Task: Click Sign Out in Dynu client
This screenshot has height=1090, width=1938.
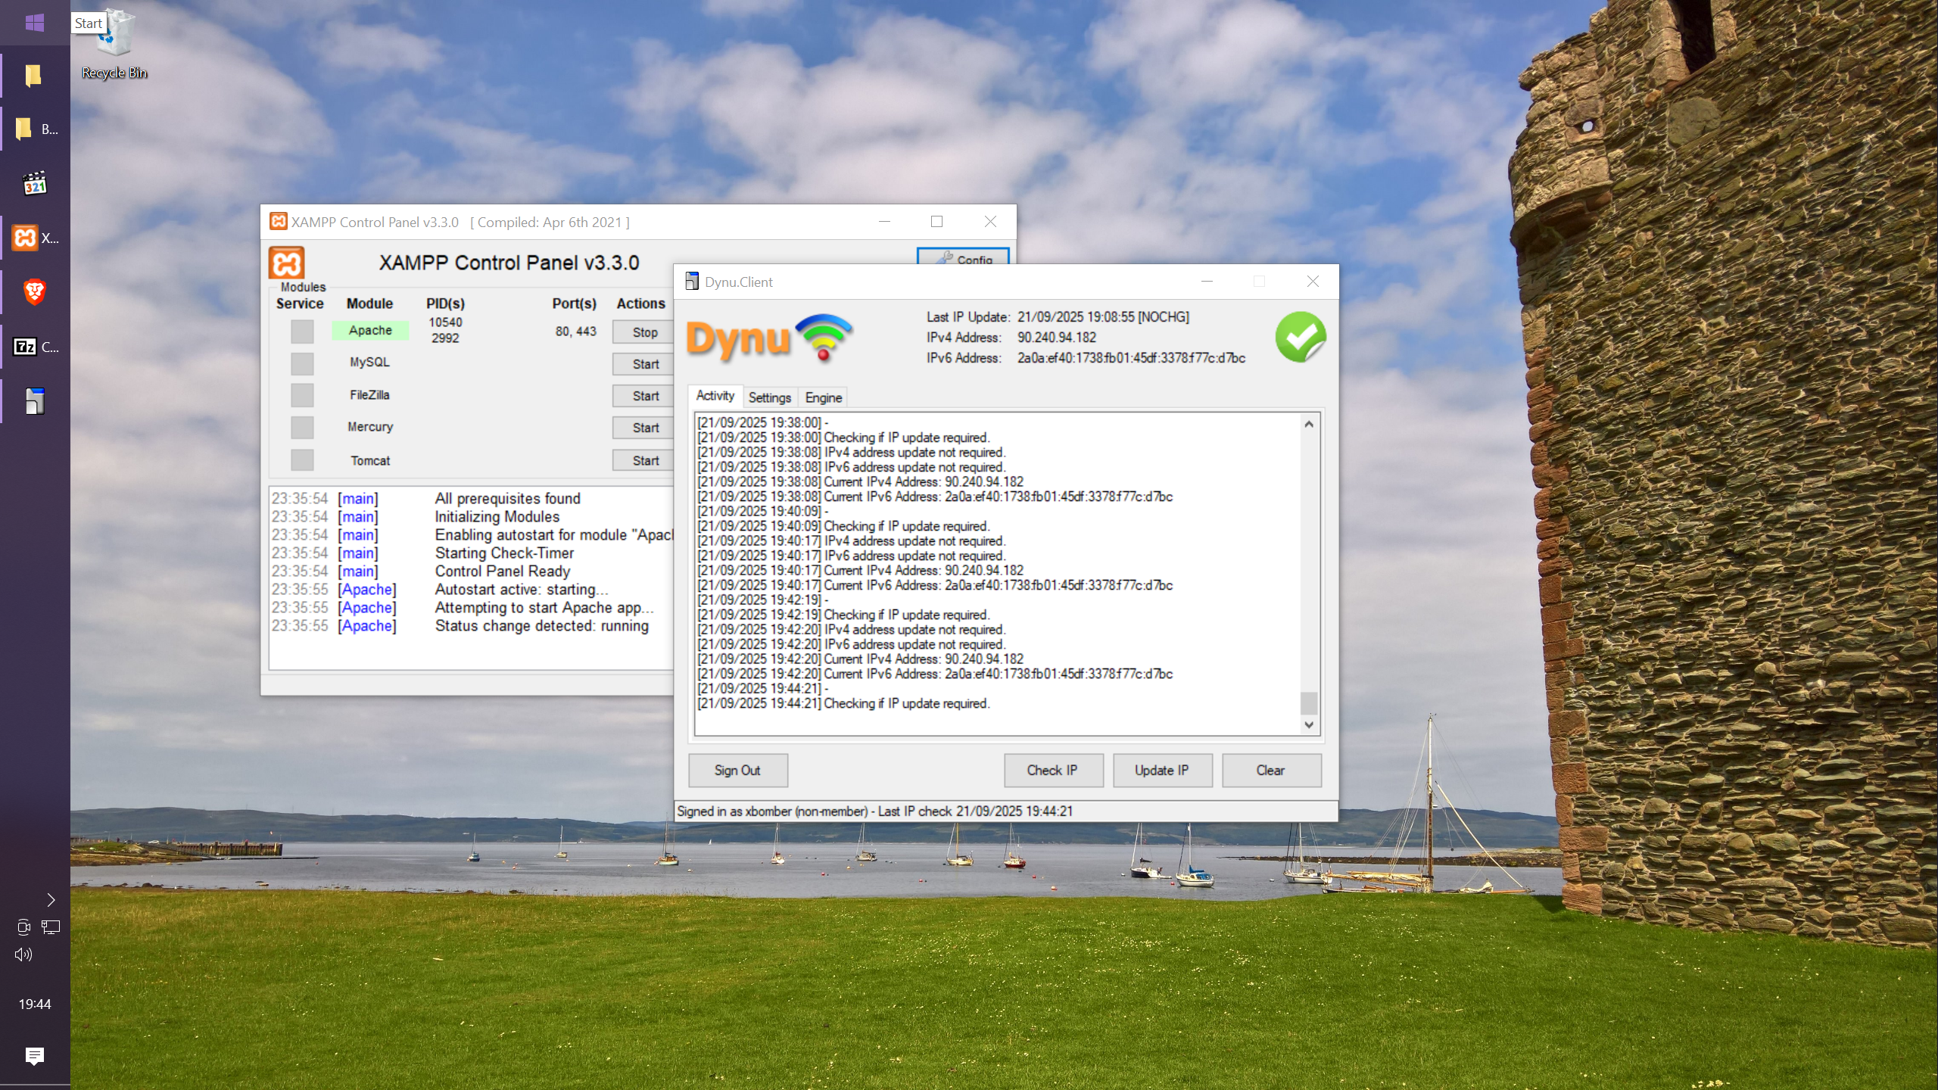Action: [x=737, y=771]
